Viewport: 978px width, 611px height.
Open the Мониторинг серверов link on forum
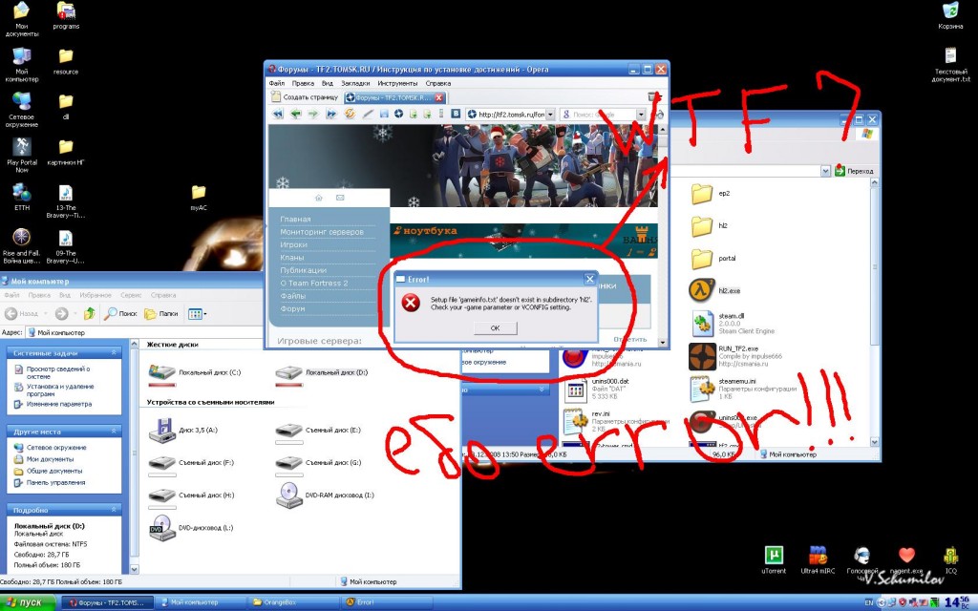[322, 232]
